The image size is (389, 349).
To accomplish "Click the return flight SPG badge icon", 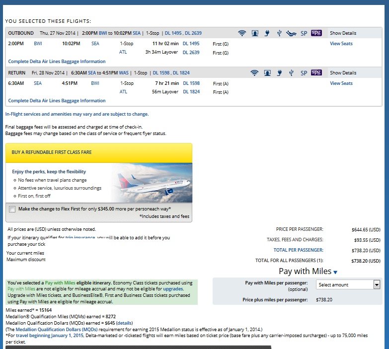I will [x=316, y=73].
